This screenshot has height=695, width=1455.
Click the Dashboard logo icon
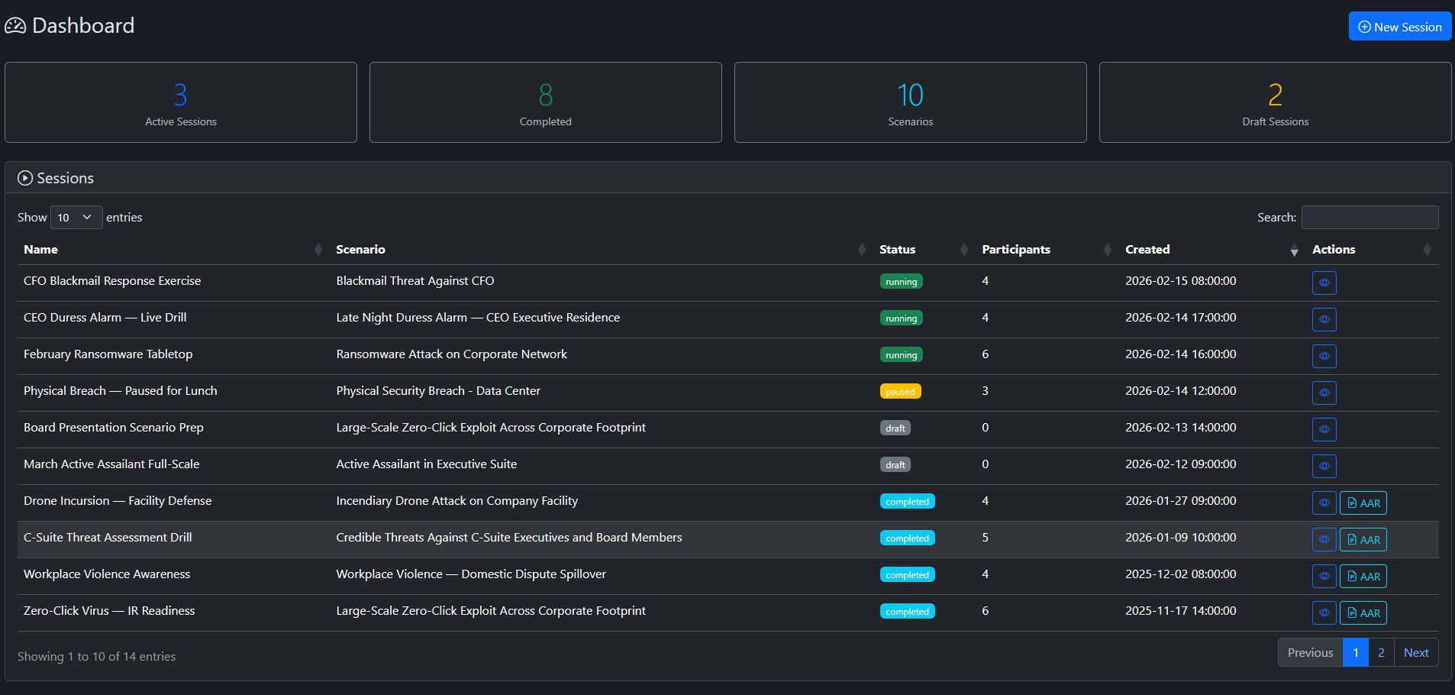(15, 25)
